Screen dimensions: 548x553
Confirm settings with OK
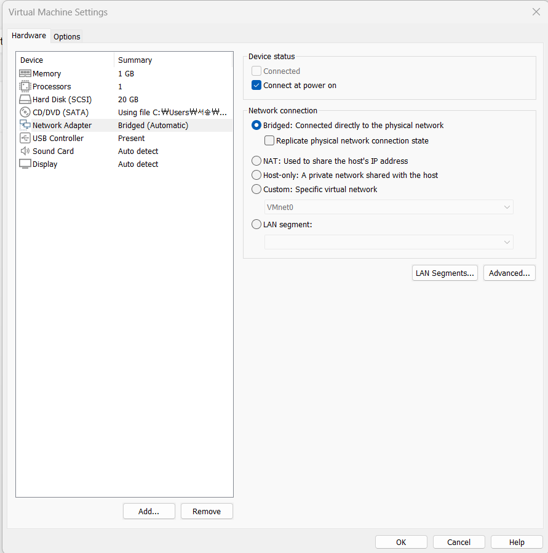401,542
